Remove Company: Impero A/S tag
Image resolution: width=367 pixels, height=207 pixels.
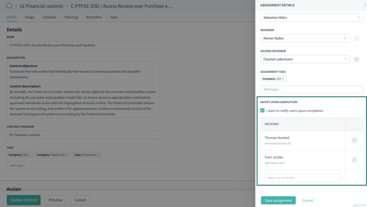67,155
